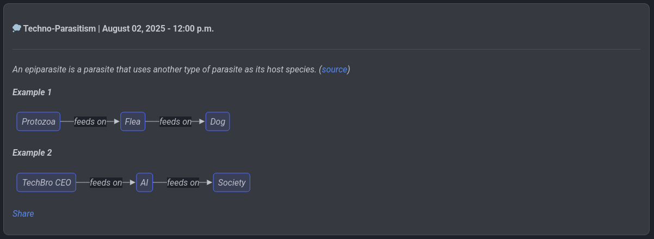This screenshot has width=654, height=239.
Task: Click the arrowhead pointing to Dog
Action: click(201, 121)
